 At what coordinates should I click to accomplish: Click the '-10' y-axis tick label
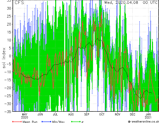click(x=8, y=72)
